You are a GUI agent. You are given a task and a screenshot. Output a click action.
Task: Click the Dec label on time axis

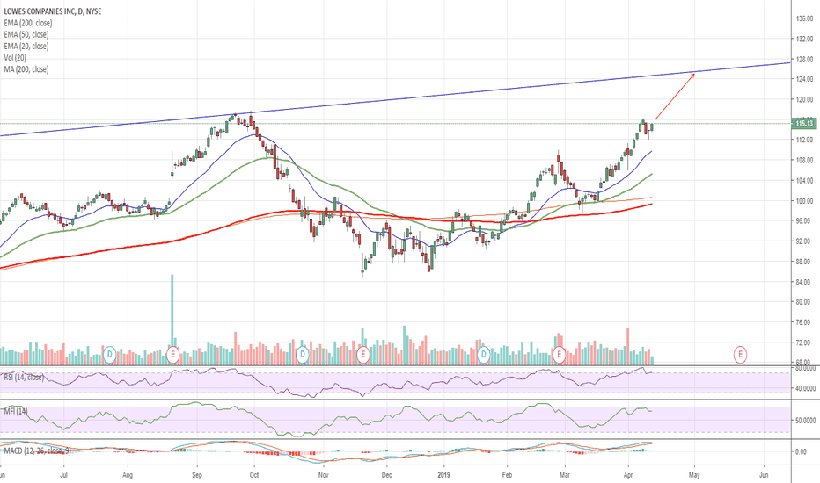click(386, 474)
